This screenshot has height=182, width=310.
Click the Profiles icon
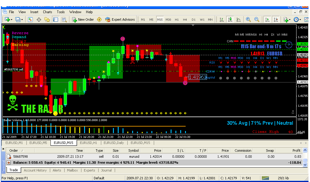[x=18, y=19]
